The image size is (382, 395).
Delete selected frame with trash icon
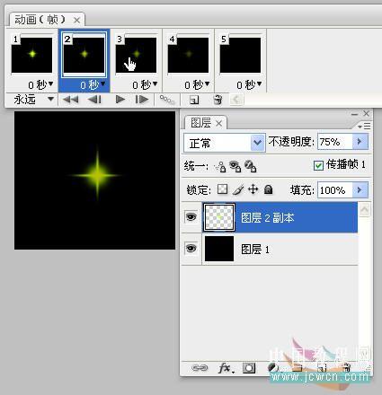click(x=218, y=100)
